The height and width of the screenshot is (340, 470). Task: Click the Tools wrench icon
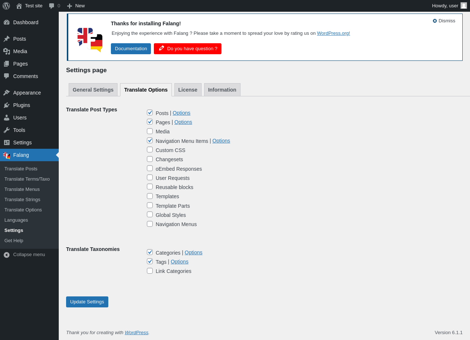[x=7, y=130]
